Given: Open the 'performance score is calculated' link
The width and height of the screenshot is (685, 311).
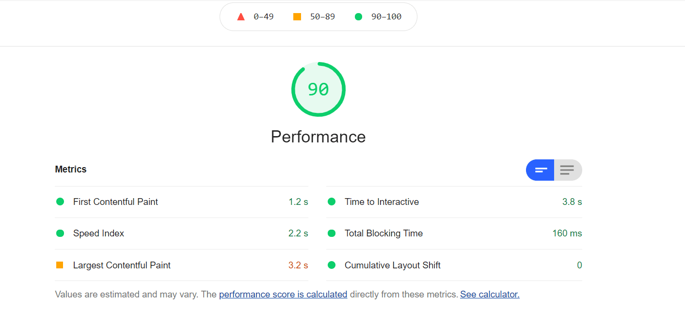Looking at the screenshot, I should point(283,294).
